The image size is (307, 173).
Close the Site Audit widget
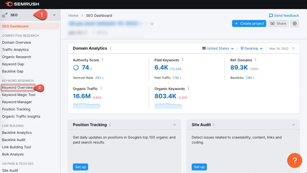(294, 125)
